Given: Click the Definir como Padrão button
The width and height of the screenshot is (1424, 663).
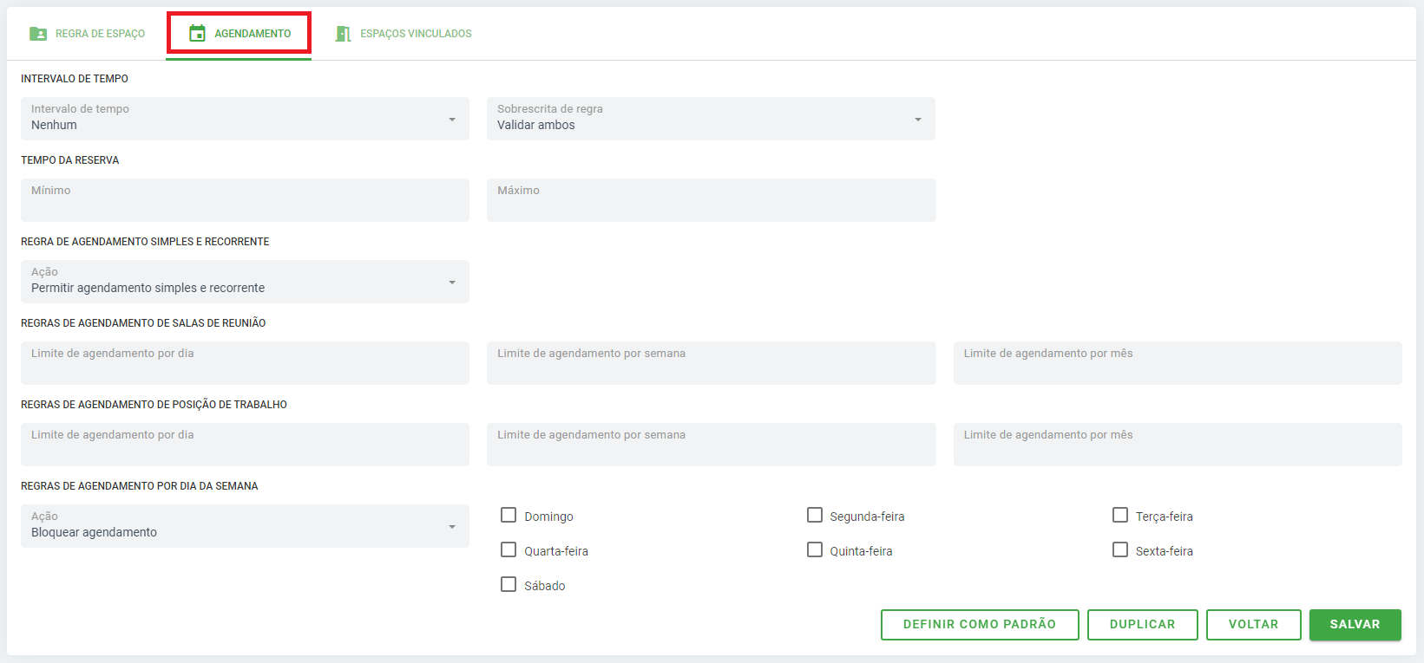Looking at the screenshot, I should point(979,624).
